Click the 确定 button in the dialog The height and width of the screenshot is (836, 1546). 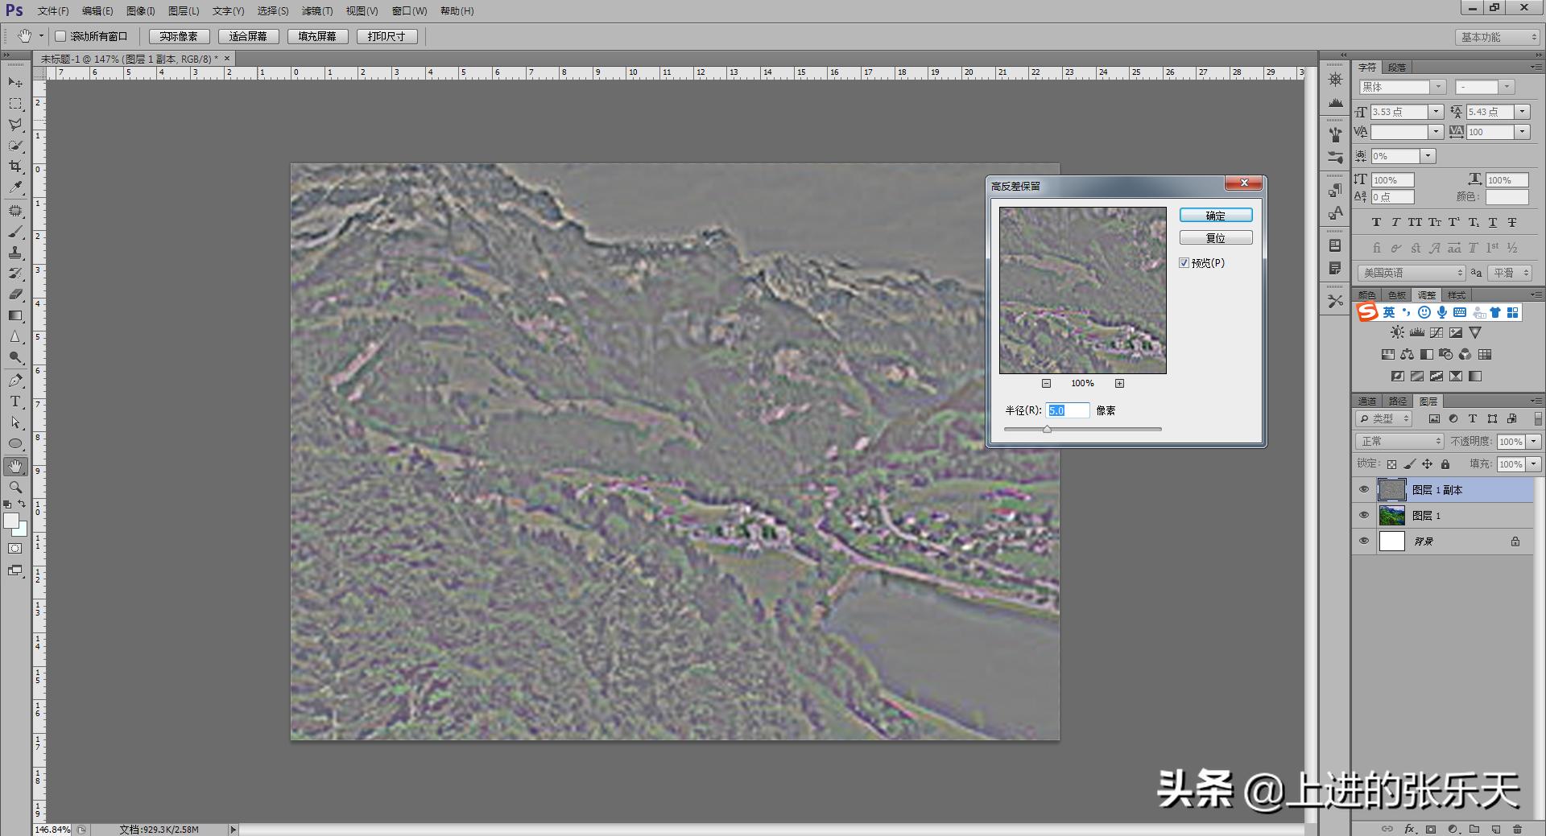pyautogui.click(x=1215, y=215)
